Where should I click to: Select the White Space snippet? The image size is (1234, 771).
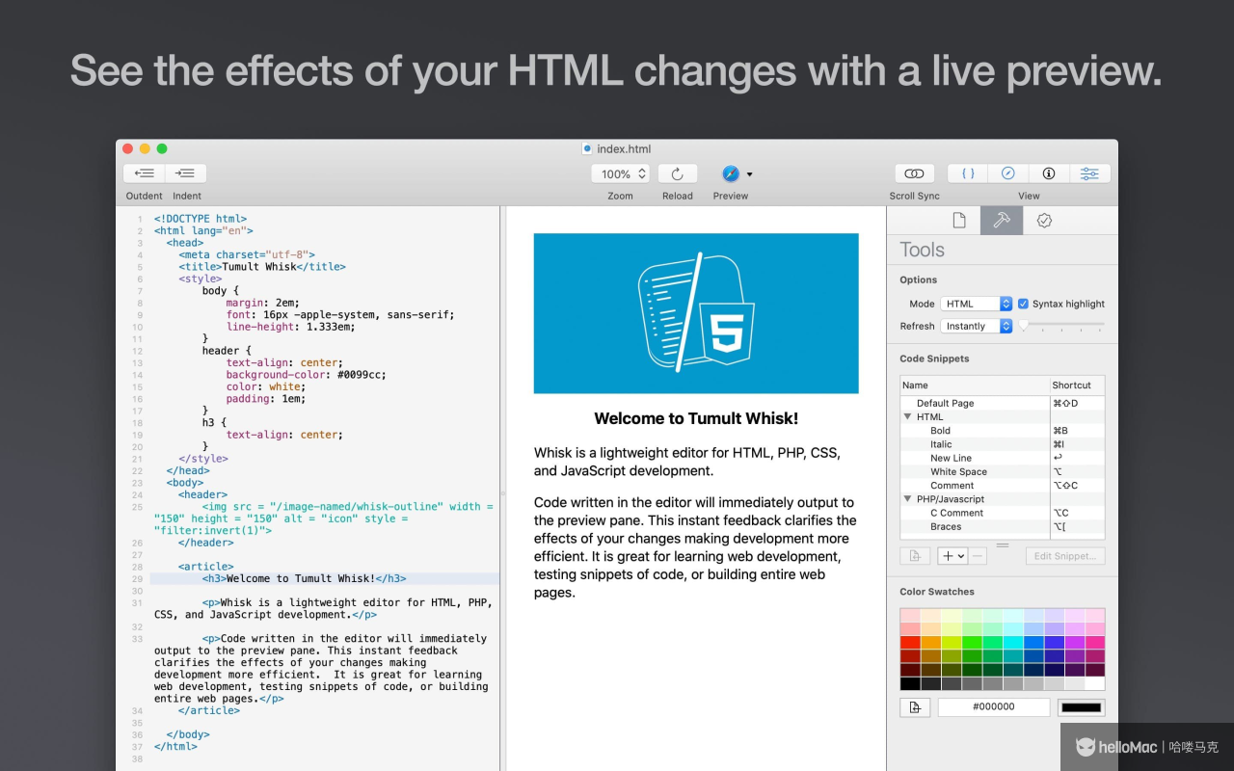pyautogui.click(x=1003, y=472)
